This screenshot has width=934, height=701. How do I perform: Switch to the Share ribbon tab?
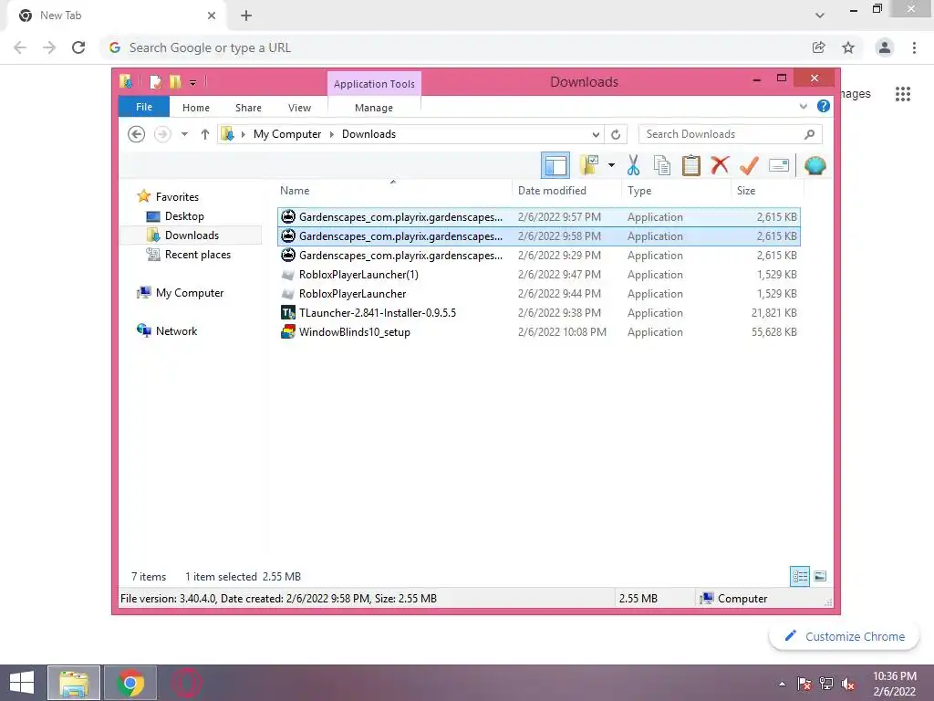[248, 108]
